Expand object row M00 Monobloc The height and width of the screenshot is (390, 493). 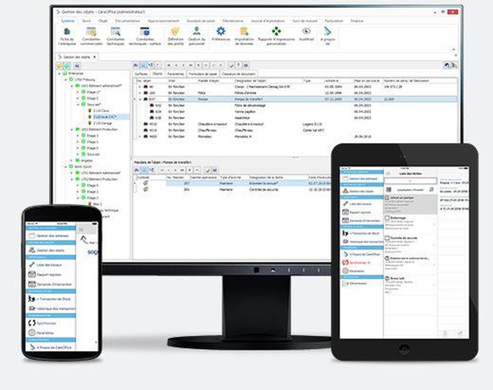[x=140, y=137]
